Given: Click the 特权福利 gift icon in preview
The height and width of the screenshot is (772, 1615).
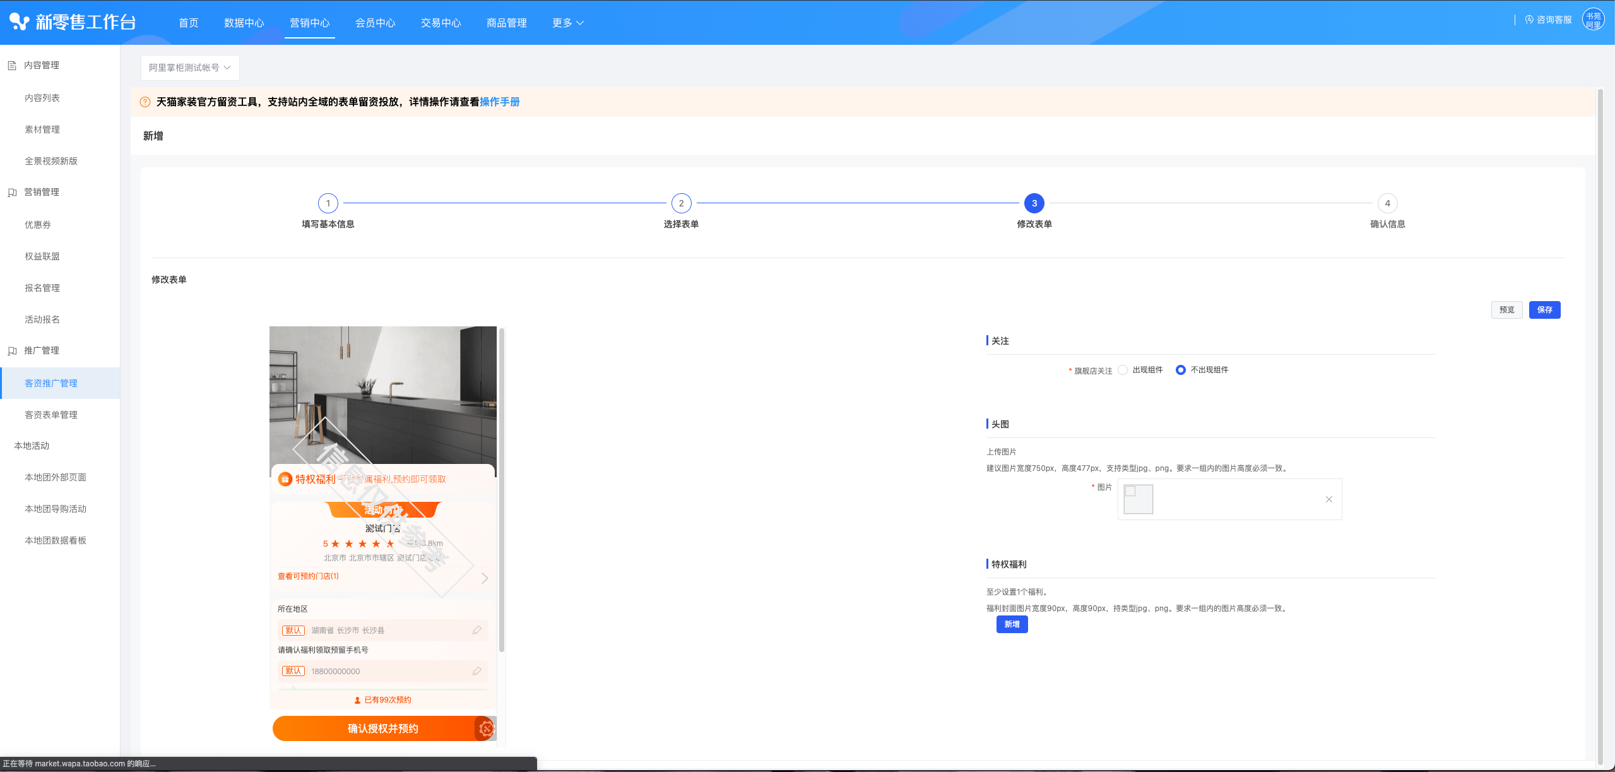Looking at the screenshot, I should click(x=285, y=480).
